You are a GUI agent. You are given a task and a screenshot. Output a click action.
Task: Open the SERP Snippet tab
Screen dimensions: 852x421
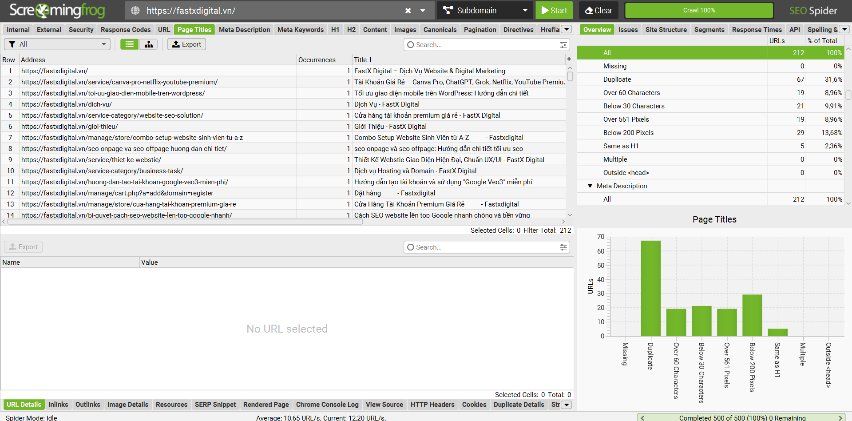pos(215,404)
